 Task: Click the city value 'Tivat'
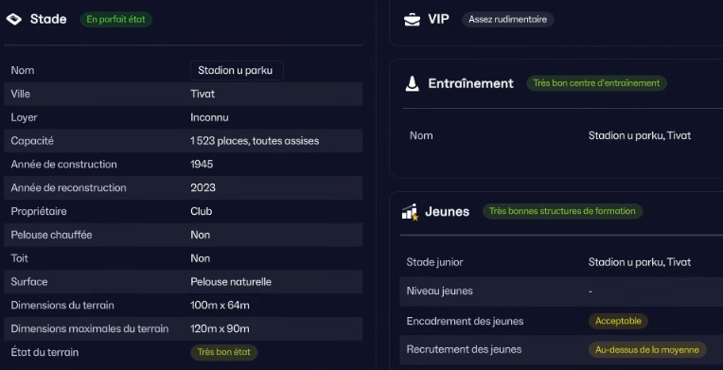pos(203,94)
